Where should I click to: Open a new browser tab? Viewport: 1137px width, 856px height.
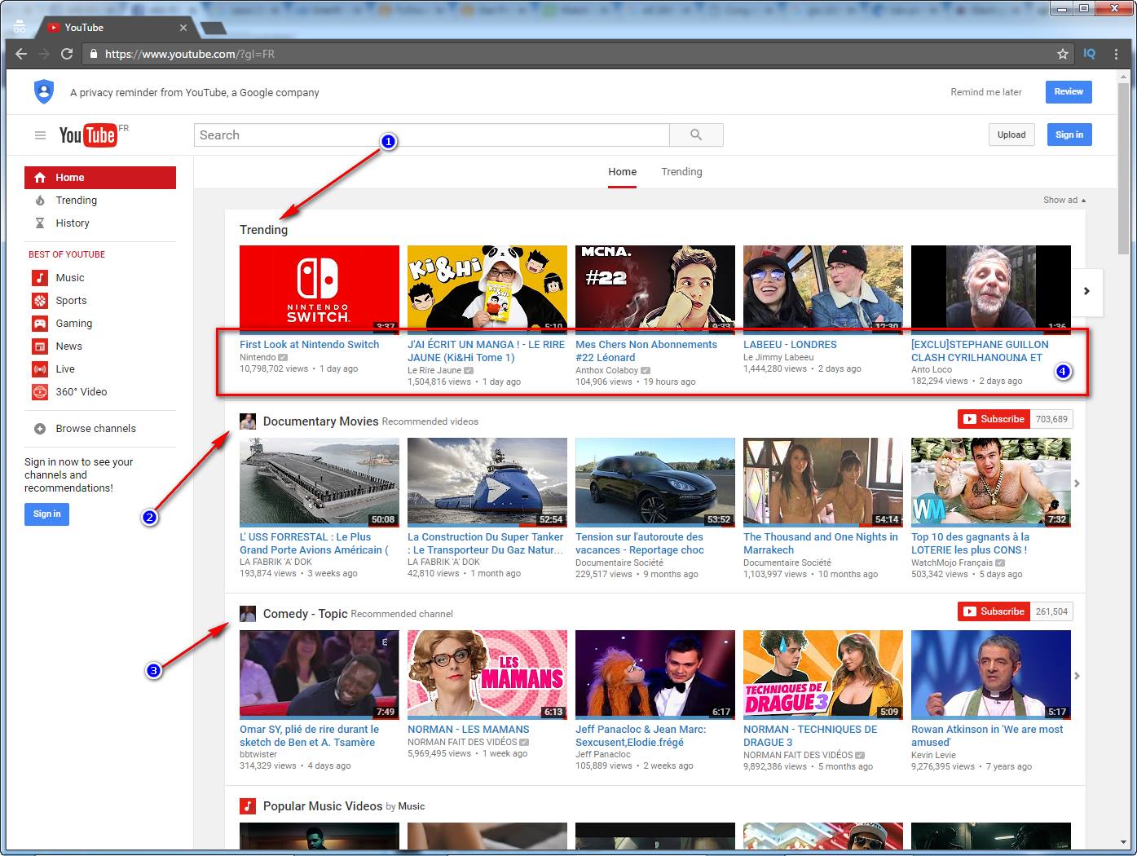coord(214,29)
